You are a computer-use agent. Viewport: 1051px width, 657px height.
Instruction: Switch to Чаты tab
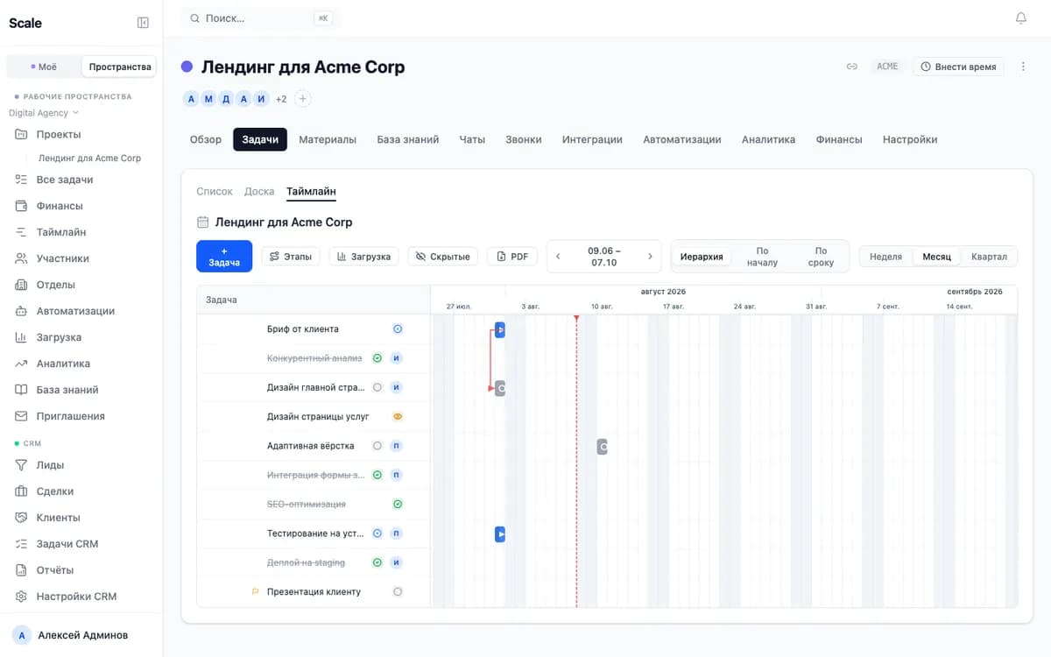(x=472, y=139)
